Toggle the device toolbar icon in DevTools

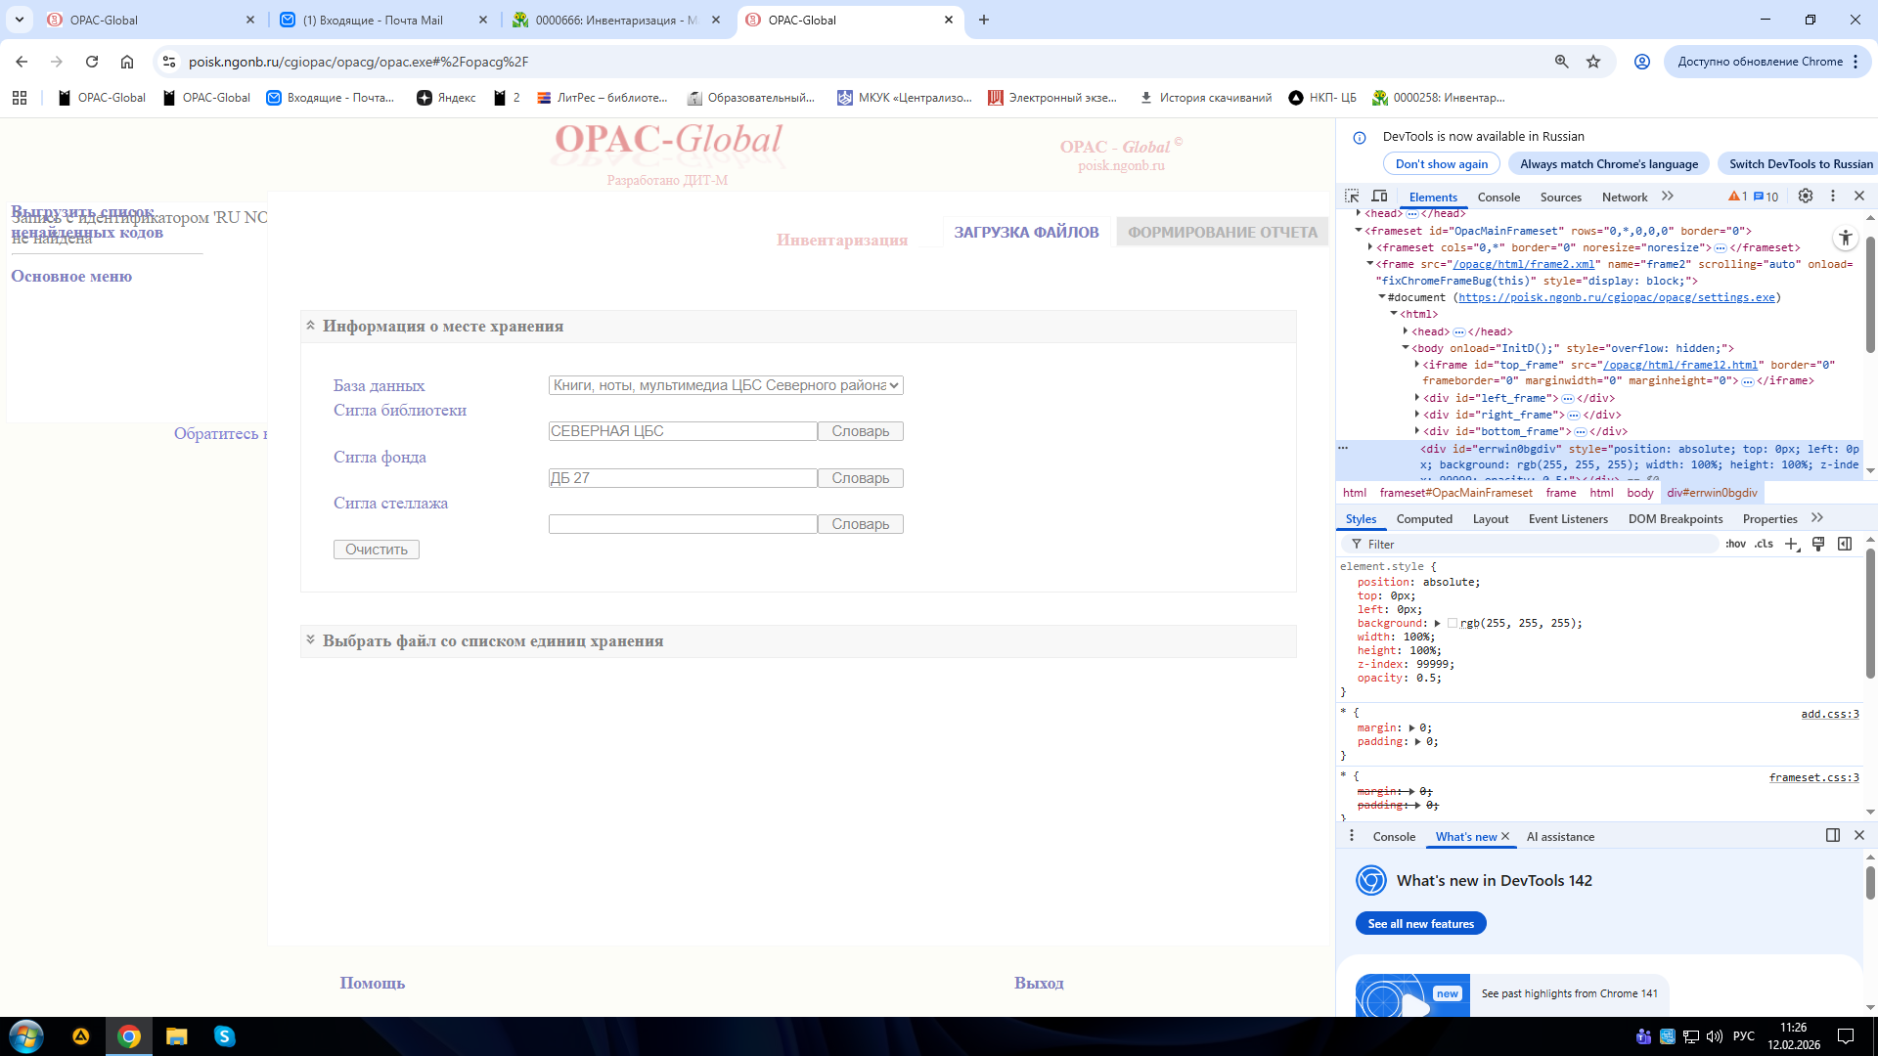click(1379, 197)
